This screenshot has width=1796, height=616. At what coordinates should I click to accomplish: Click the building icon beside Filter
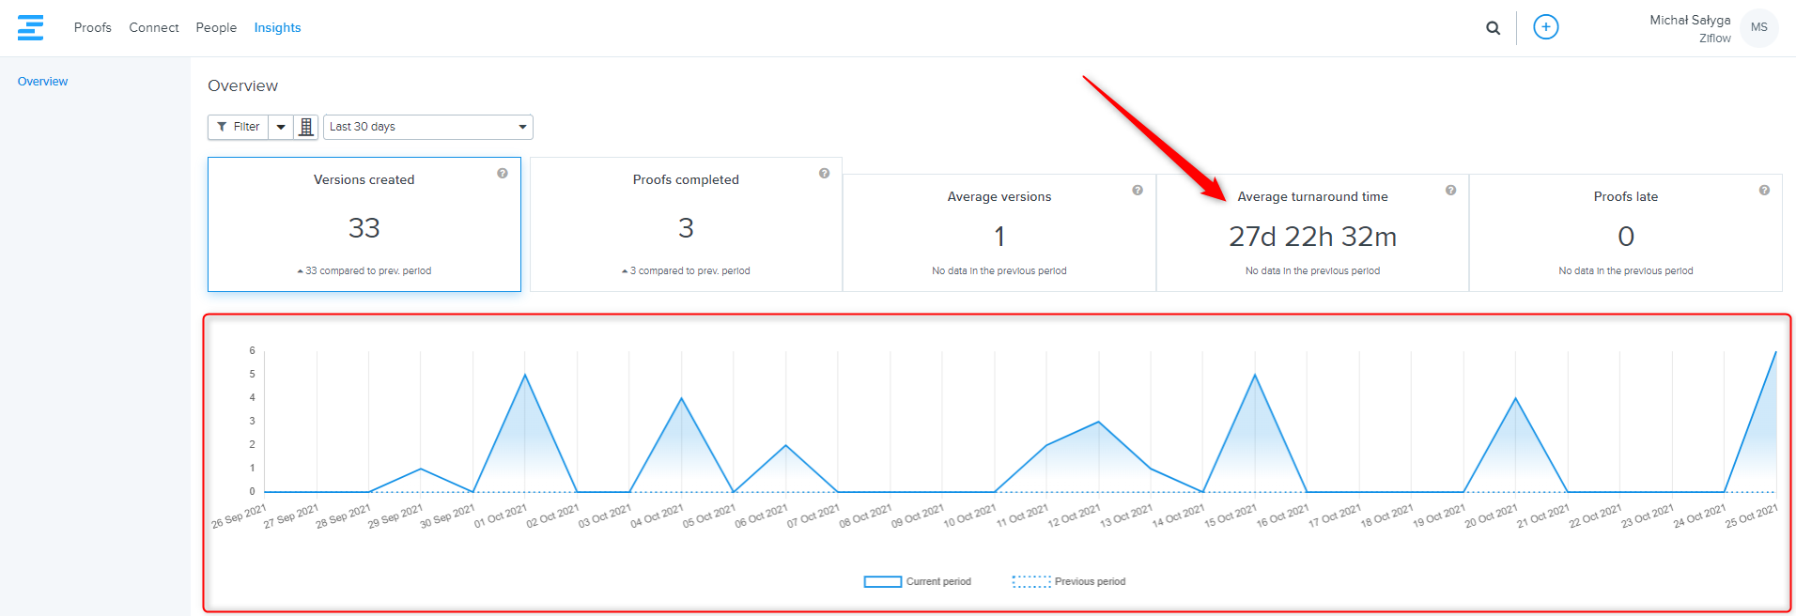coord(306,127)
